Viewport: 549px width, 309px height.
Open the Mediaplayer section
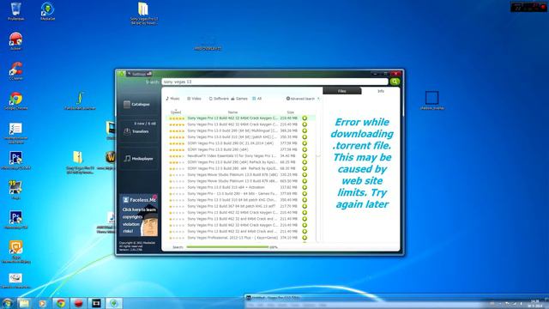tap(138, 158)
